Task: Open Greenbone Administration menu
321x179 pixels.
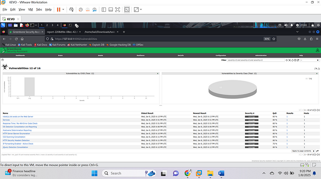Action: (261, 56)
